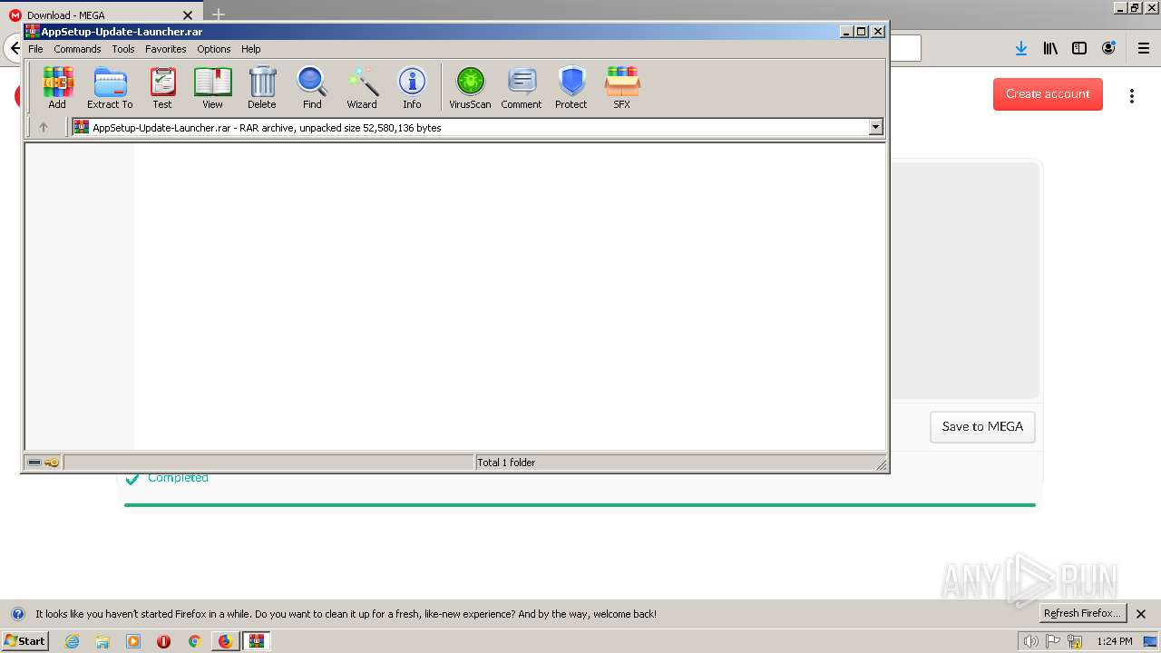Click the Save to MEGA button

[x=982, y=427]
